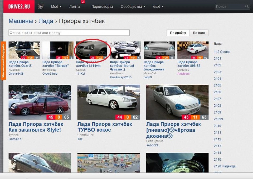Open ТУРБО кокос title link
Image resolution: width=253 pixels, height=179 pixels.
pyautogui.click(x=105, y=127)
